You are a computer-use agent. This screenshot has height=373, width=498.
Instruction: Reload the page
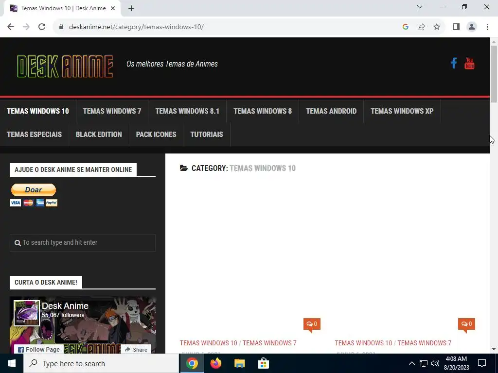point(42,27)
